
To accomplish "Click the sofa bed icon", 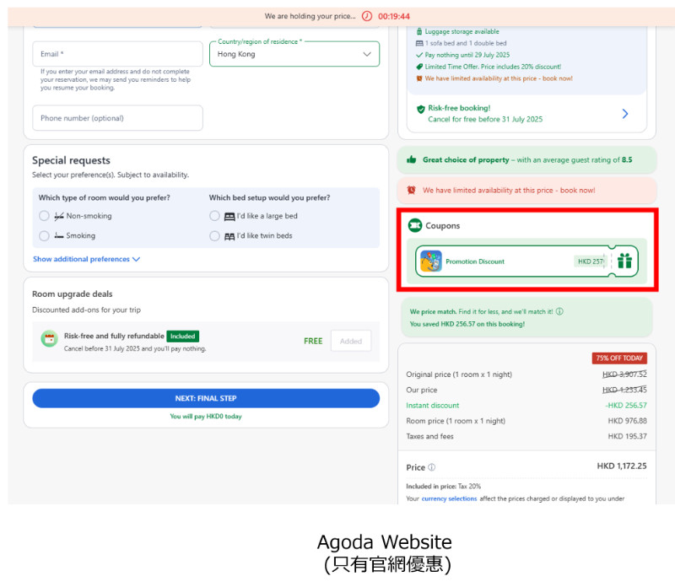I will point(419,43).
